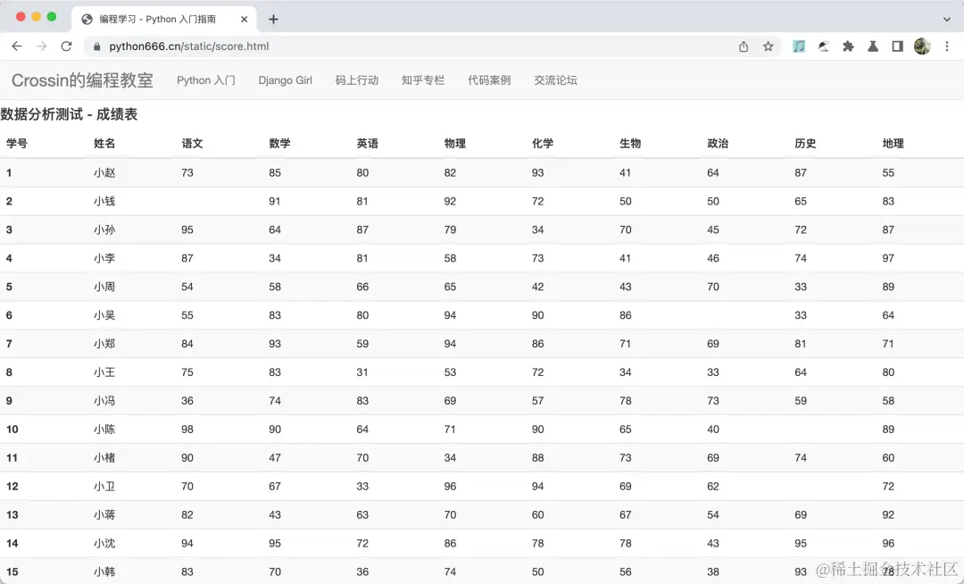Select the name cell 小褚
This screenshot has height=584, width=964.
click(104, 458)
